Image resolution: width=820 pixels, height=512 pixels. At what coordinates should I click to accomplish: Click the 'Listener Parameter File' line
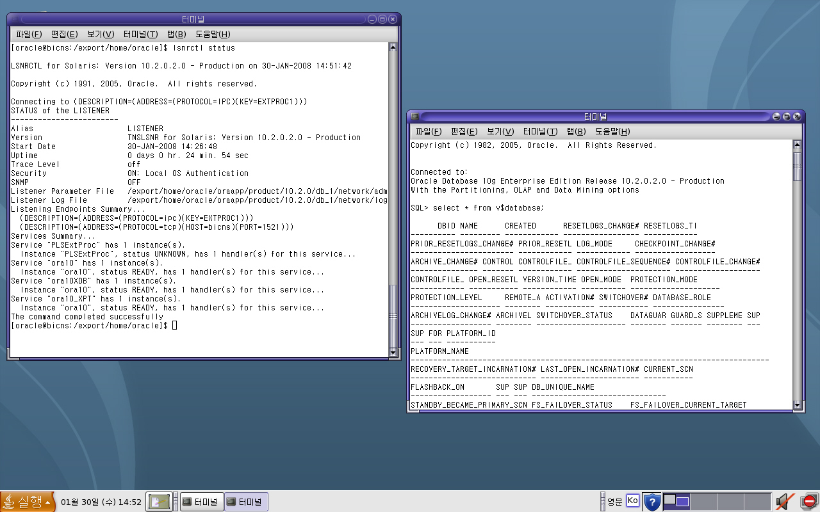click(199, 191)
